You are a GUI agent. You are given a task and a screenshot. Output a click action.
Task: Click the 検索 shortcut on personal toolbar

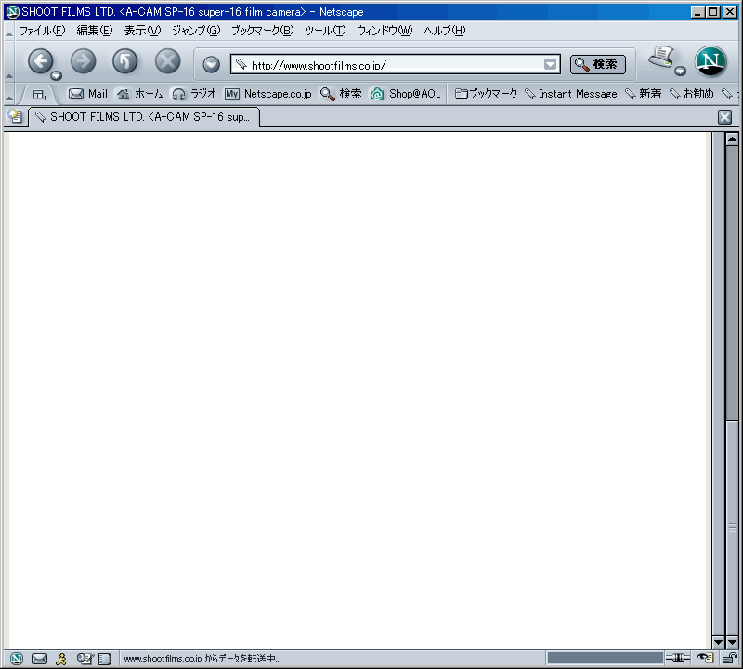tap(341, 94)
